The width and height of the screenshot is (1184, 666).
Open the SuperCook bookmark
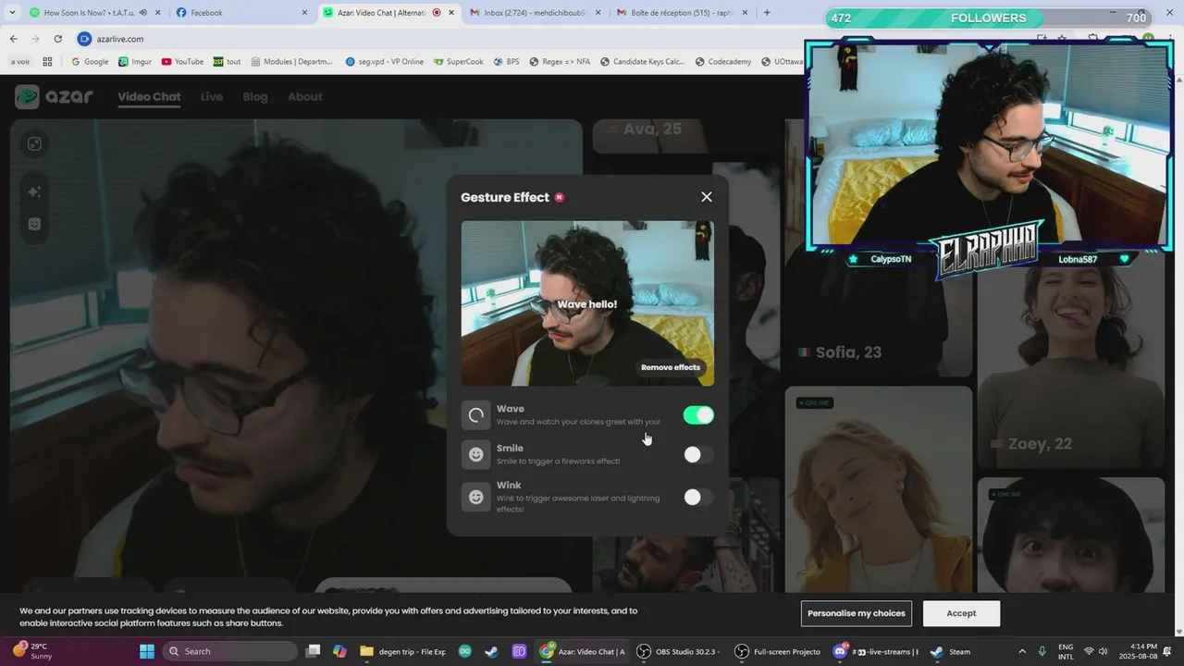[x=458, y=62]
